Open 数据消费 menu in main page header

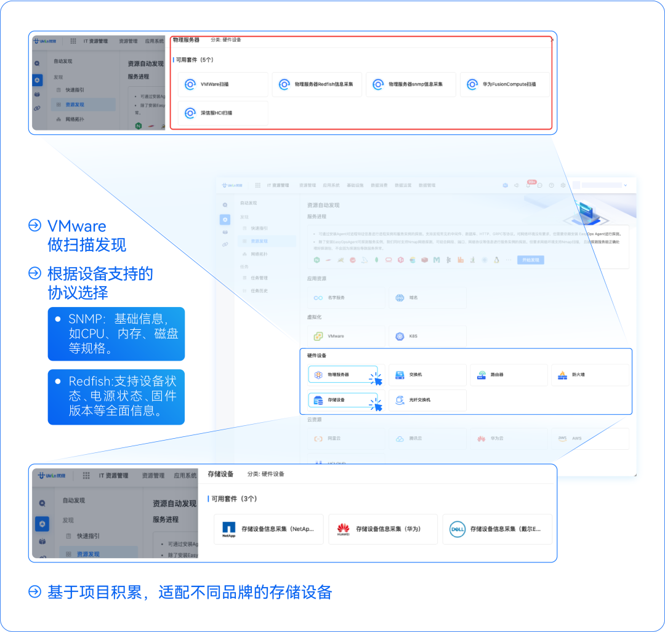379,185
